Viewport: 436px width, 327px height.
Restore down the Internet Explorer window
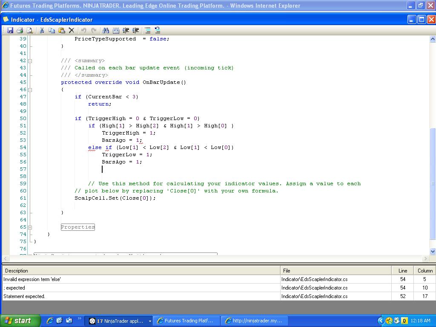point(420,5)
